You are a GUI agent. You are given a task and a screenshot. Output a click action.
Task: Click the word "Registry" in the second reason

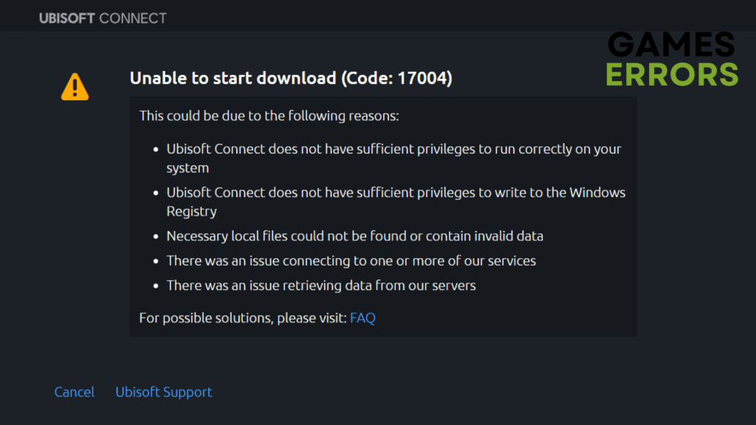[191, 211]
